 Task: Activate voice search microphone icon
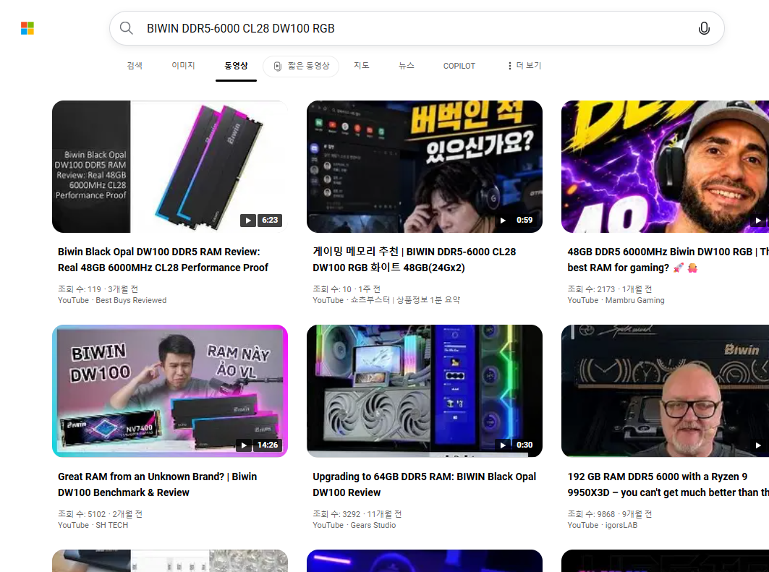tap(704, 28)
